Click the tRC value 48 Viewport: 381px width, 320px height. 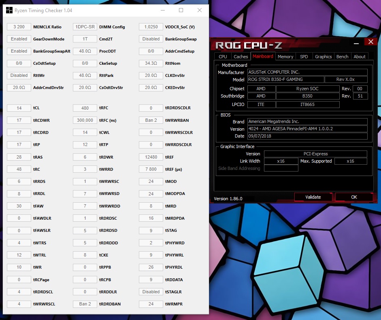pos(19,169)
